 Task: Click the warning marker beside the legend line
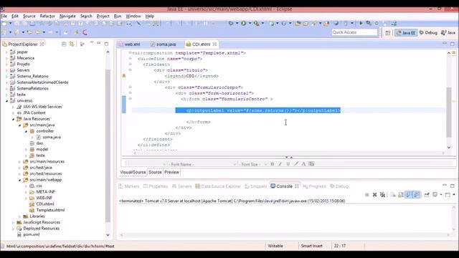[x=124, y=76]
